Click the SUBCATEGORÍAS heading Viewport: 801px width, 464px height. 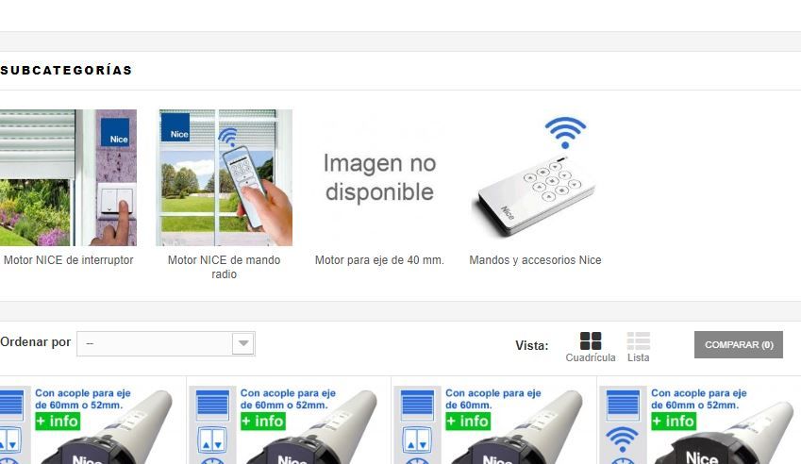(66, 70)
